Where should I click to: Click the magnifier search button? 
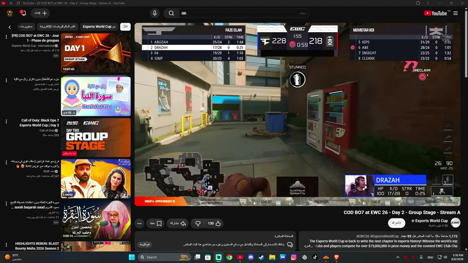171,13
